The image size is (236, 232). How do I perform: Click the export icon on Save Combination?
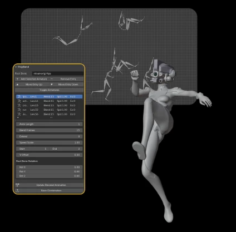coord(18,190)
